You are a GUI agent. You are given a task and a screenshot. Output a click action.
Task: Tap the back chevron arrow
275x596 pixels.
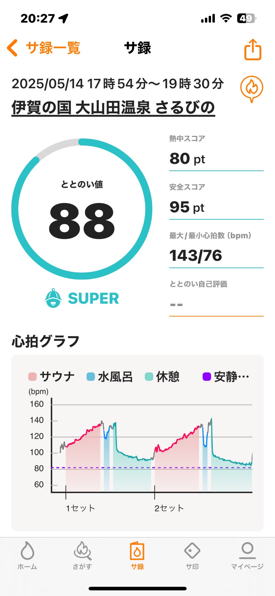pyautogui.click(x=12, y=48)
